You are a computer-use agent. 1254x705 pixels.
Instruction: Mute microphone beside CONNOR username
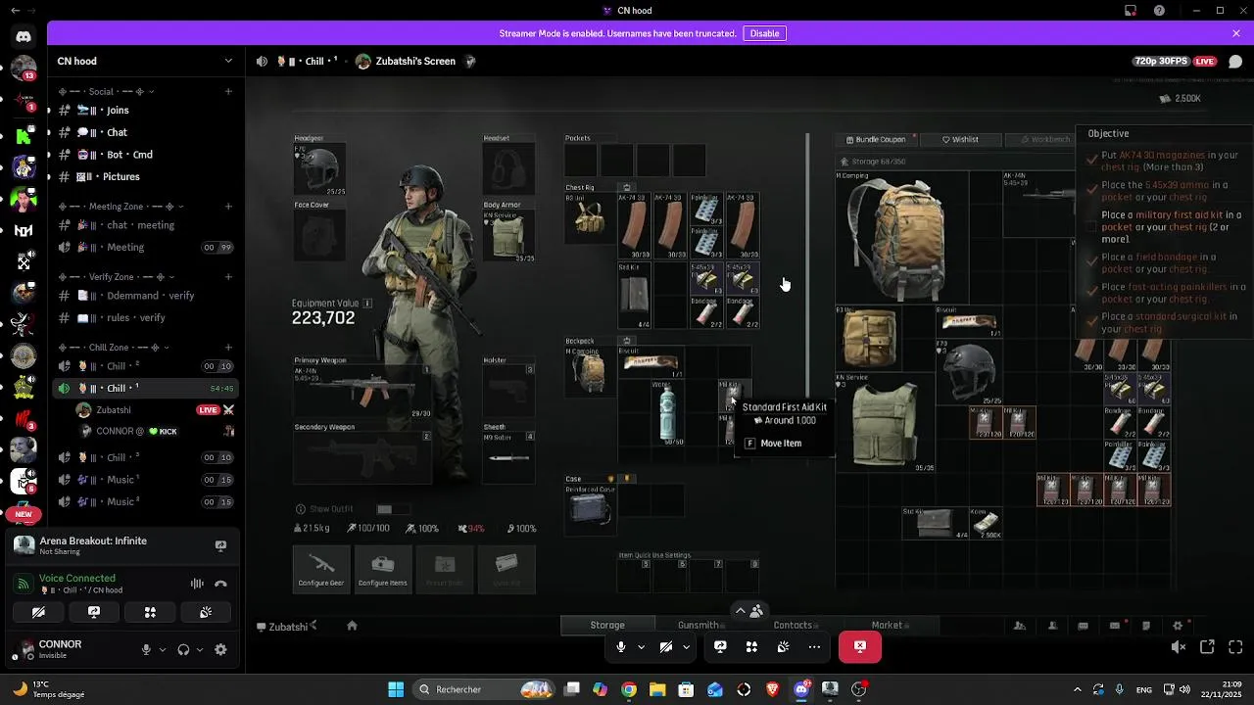coord(146,649)
